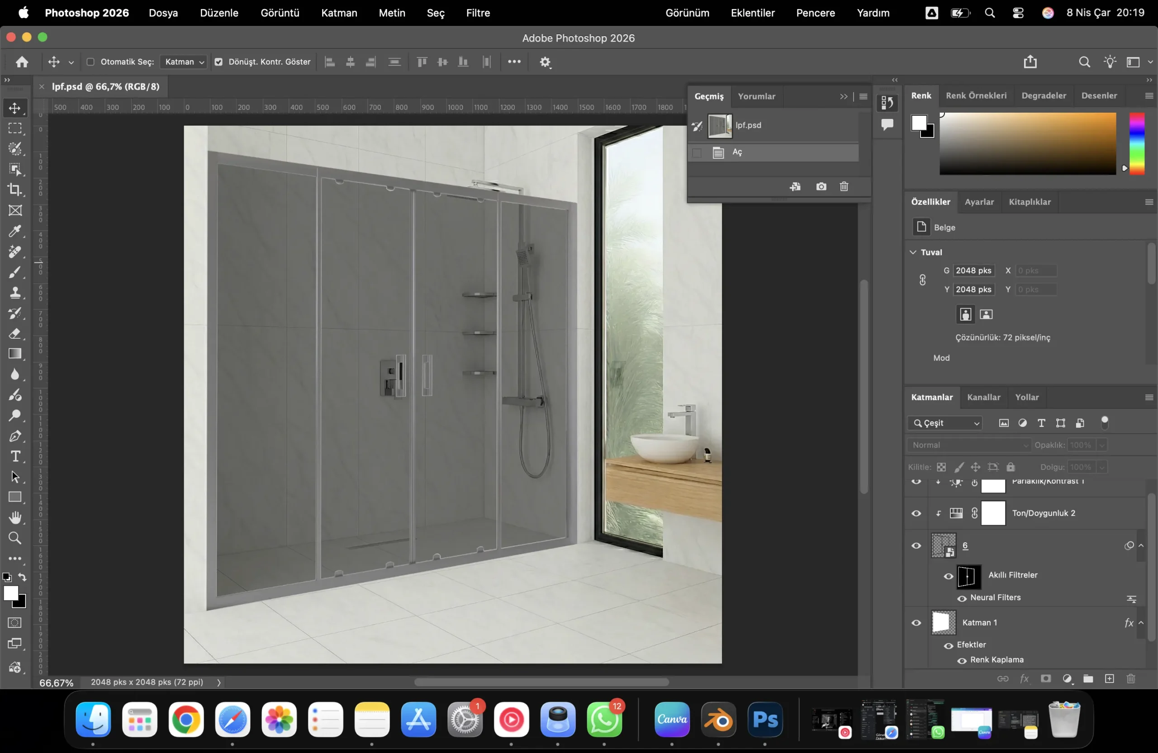Screen dimensions: 1158x753
Task: Select the Eyedropper tool
Action: [15, 231]
